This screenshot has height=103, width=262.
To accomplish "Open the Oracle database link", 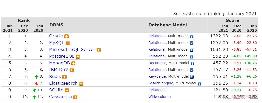I will (x=56, y=36).
